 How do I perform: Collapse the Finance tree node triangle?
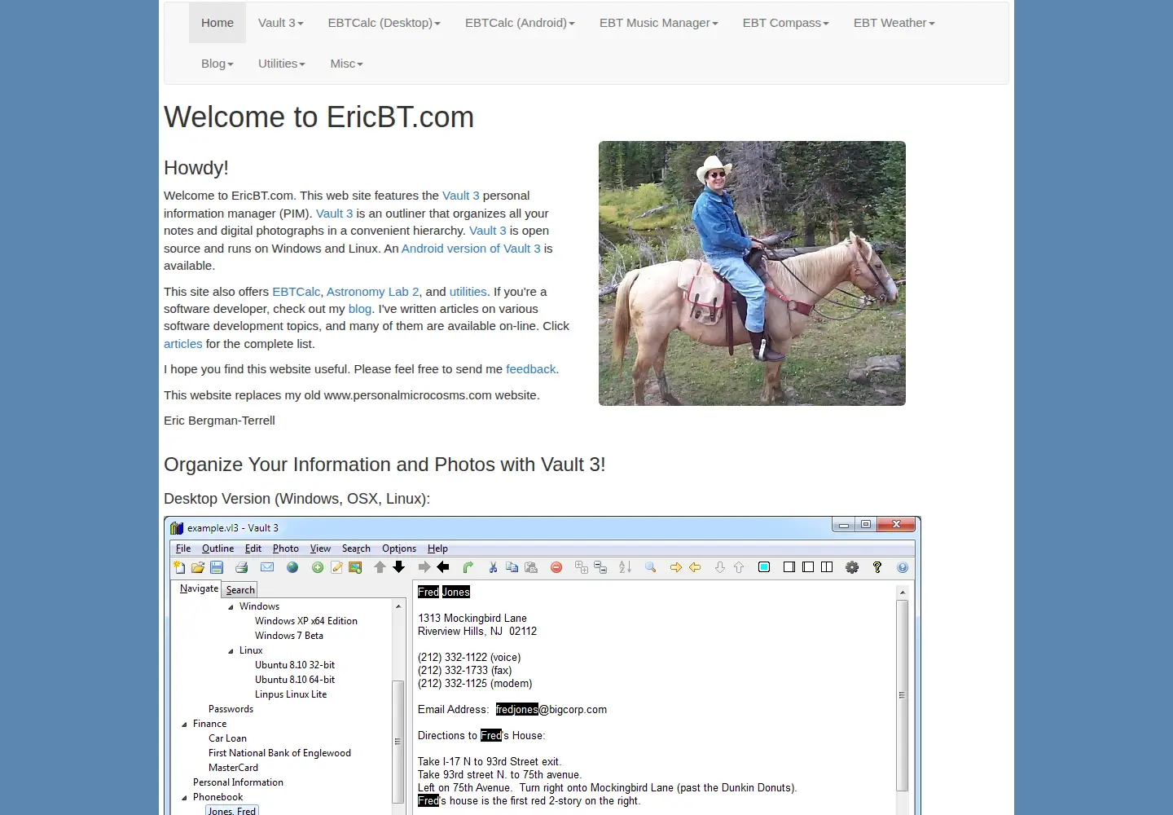coord(184,724)
